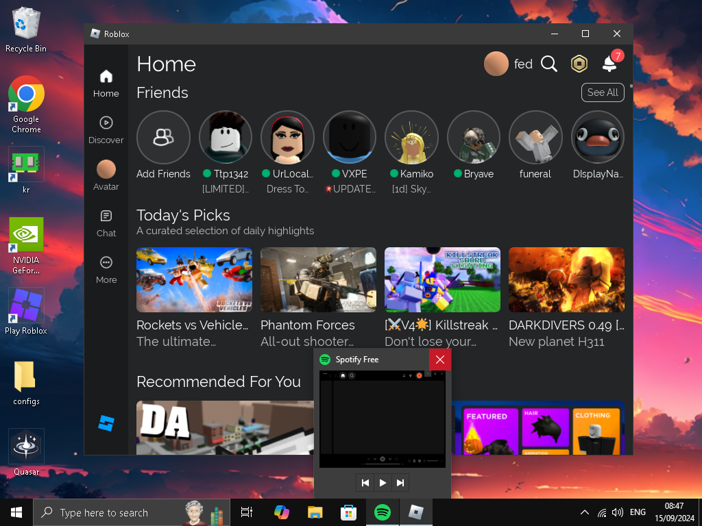Click the Rockets vs Vehicle title text
This screenshot has width=702, height=526.
coord(192,325)
